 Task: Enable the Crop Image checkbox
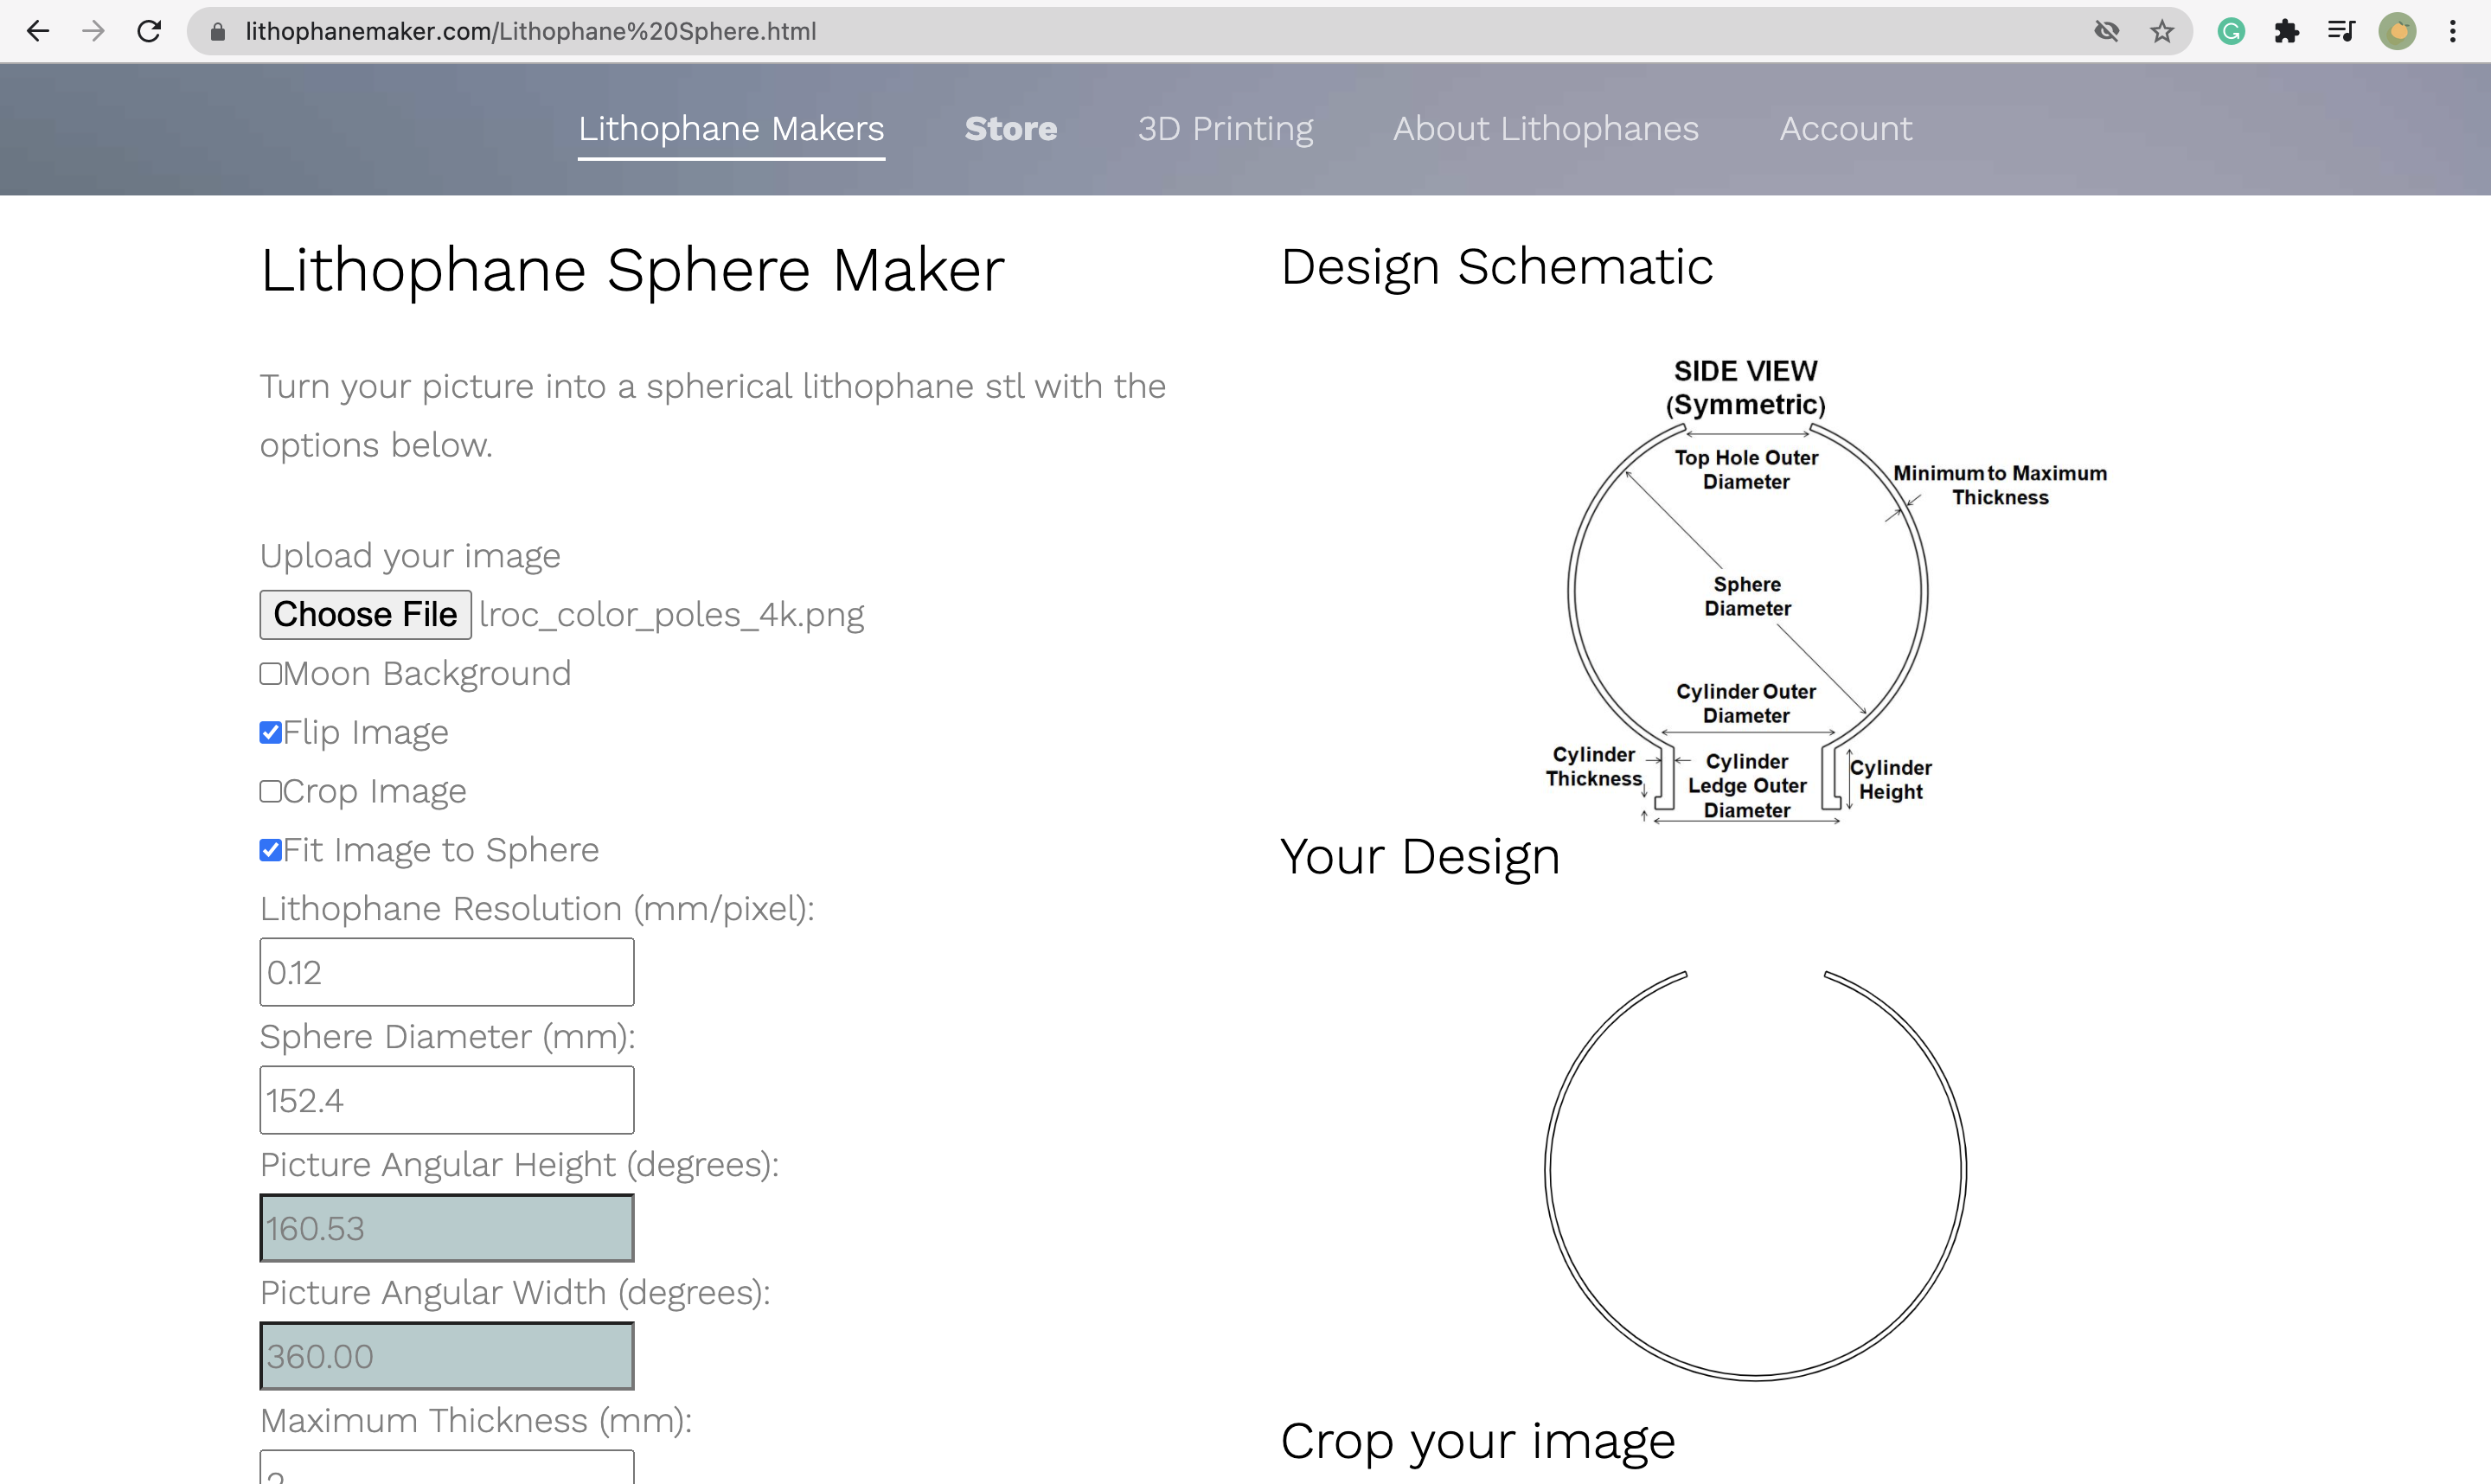[x=270, y=792]
